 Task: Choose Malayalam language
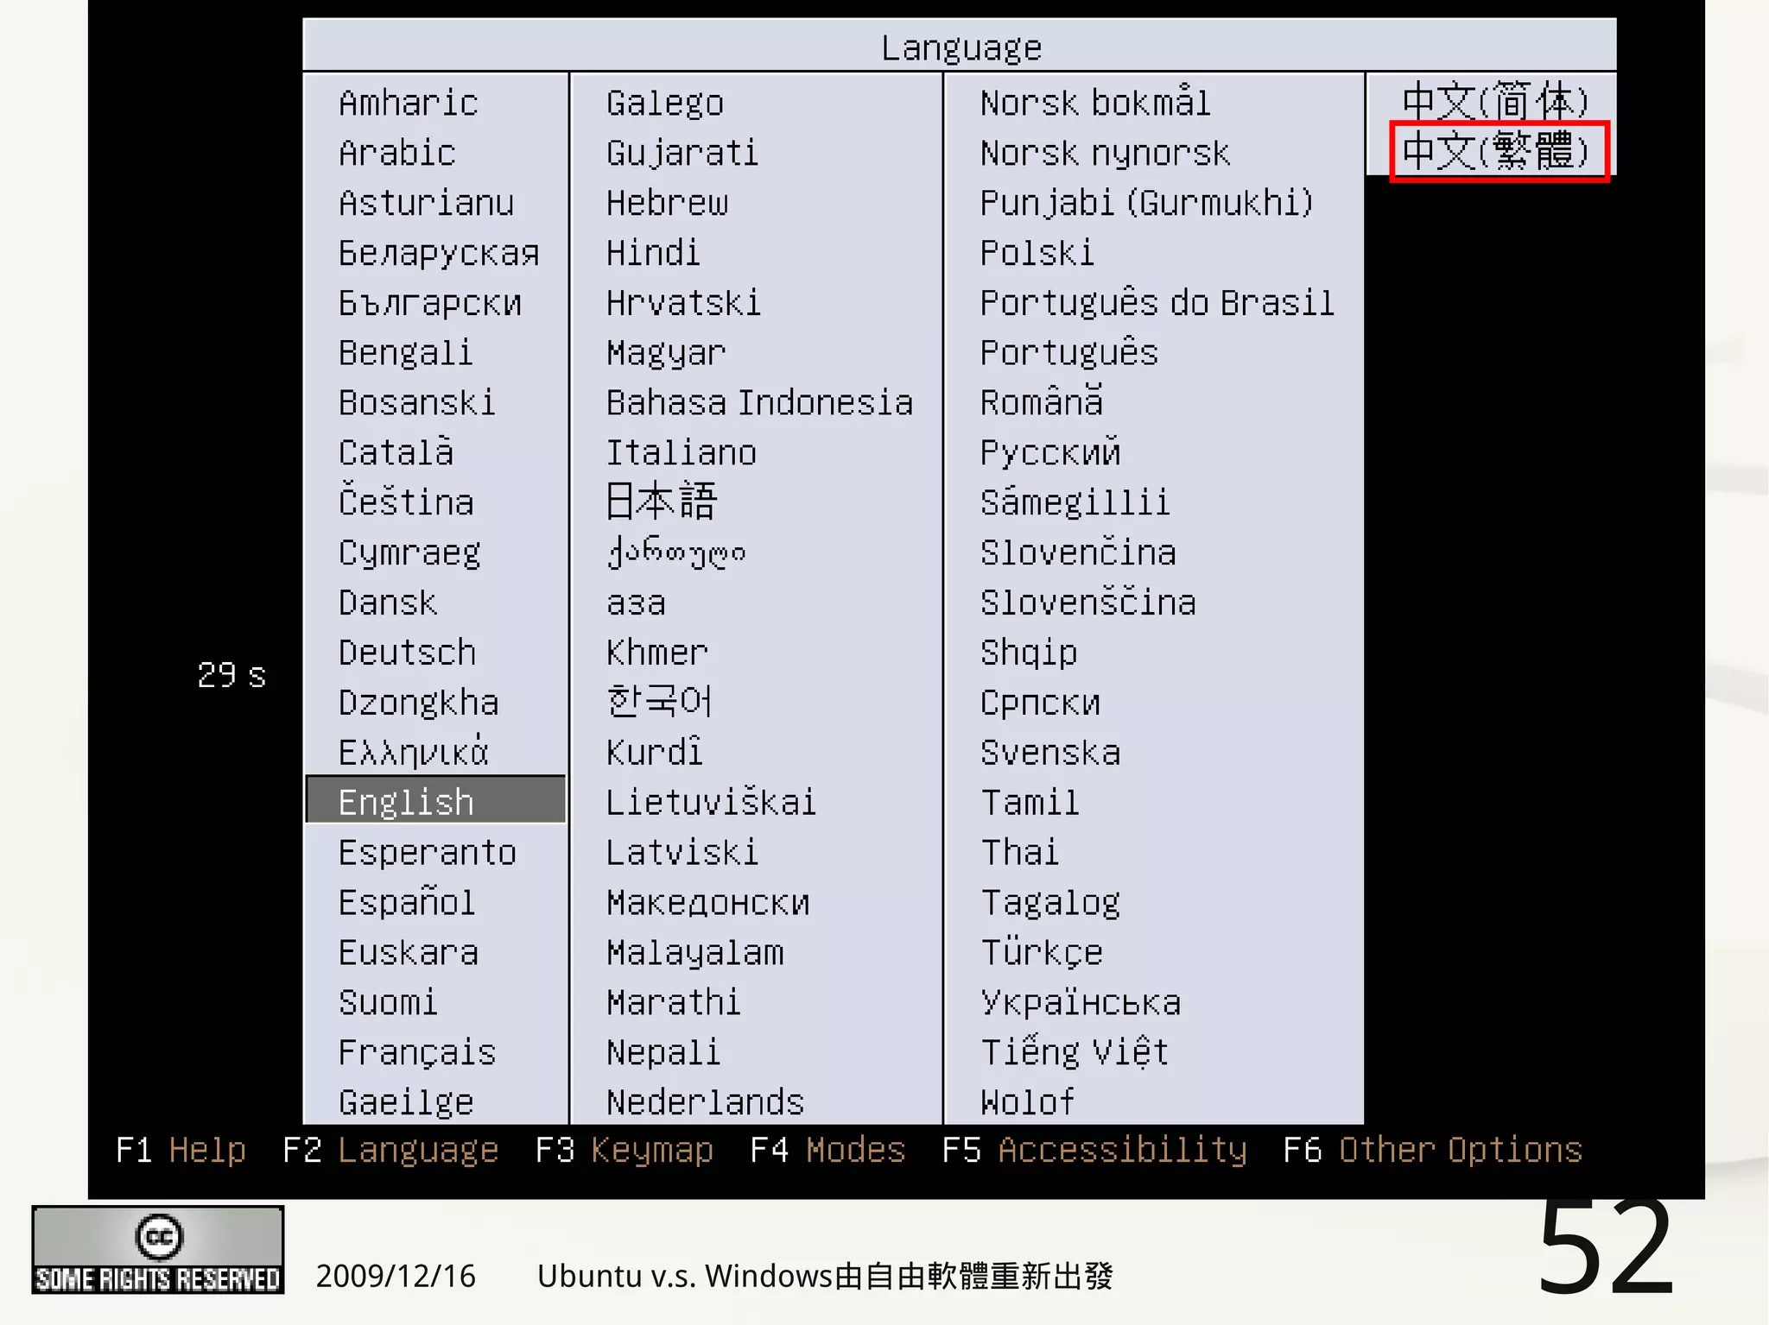[694, 953]
